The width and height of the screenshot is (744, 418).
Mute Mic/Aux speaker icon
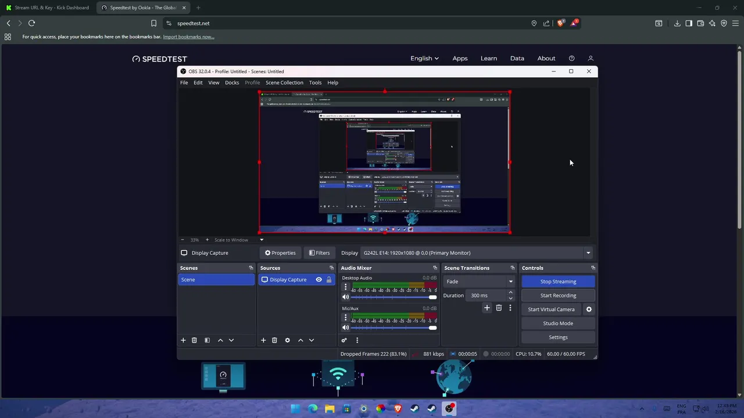pos(345,328)
